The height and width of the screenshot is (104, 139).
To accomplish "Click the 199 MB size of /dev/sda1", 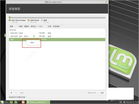I will (x=42, y=33).
